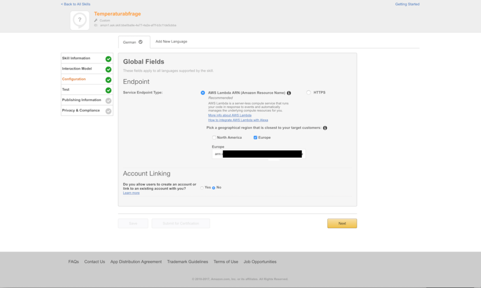Click the green checkmark next to Test
The image size is (481, 288).
pos(109,89)
